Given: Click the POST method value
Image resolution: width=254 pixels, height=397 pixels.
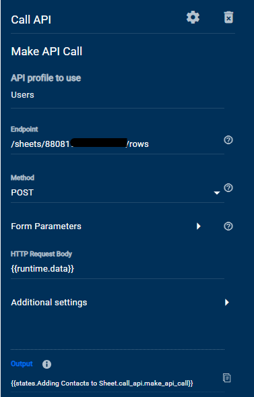Looking at the screenshot, I should tap(22, 193).
